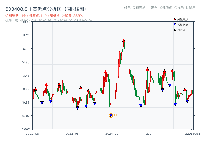This screenshot has width=215, height=161.
Task: Click the 9.107 y-axis label
Action: pos(26,116)
